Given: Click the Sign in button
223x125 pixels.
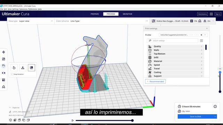Looking at the screenshot, I should (218, 14).
